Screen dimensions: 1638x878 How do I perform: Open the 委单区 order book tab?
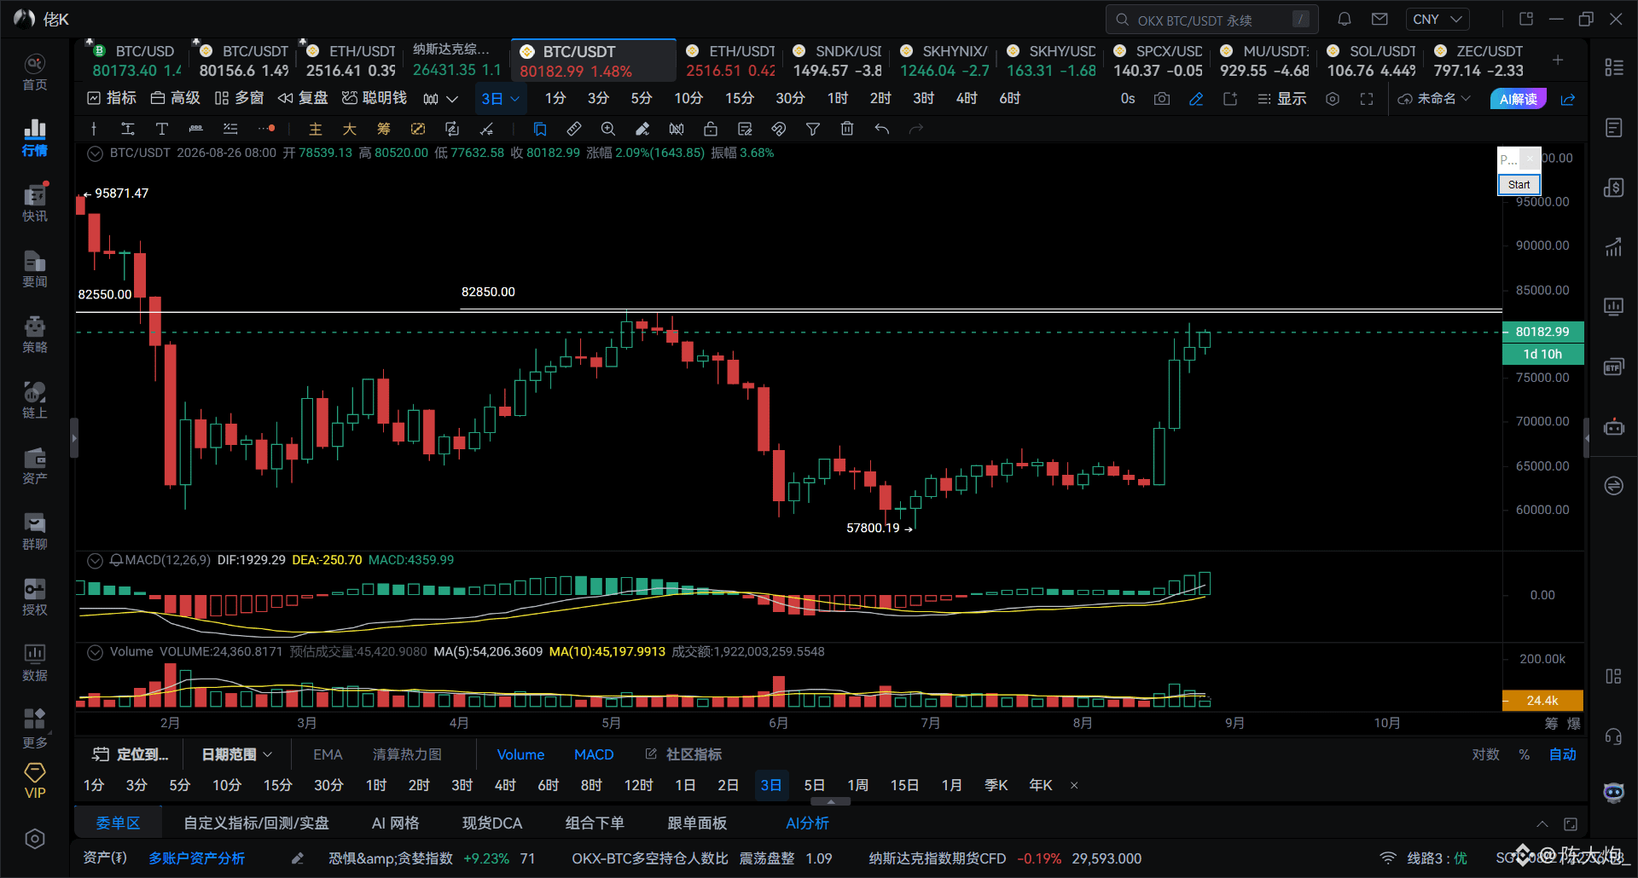[x=118, y=823]
